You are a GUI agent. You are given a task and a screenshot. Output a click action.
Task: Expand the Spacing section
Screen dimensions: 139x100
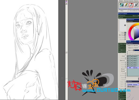coord(119,44)
